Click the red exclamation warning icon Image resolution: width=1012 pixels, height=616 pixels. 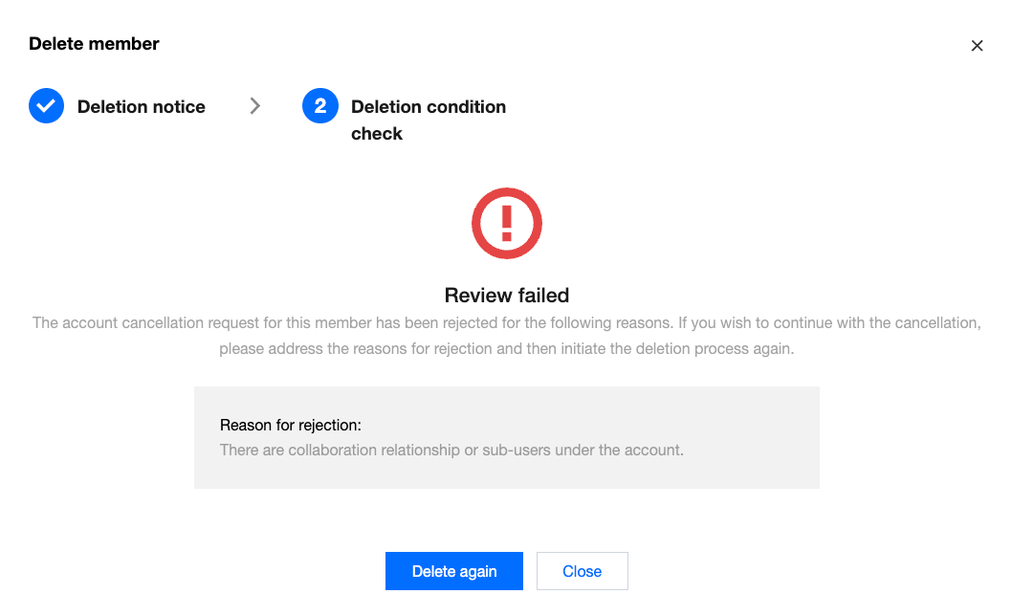pyautogui.click(x=507, y=224)
